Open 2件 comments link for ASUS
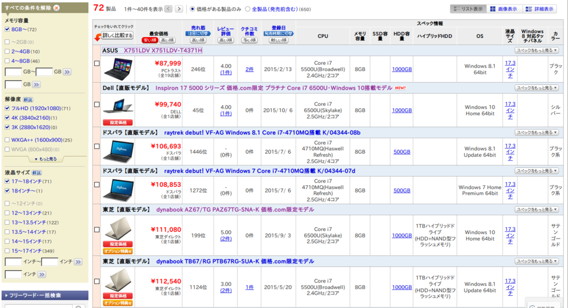 (x=250, y=69)
